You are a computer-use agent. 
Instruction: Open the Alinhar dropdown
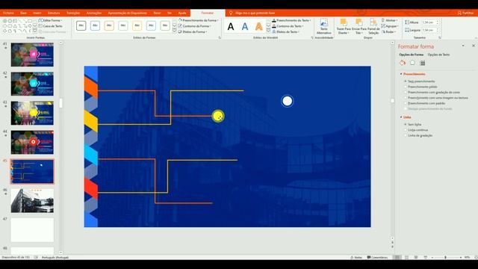coord(390,20)
